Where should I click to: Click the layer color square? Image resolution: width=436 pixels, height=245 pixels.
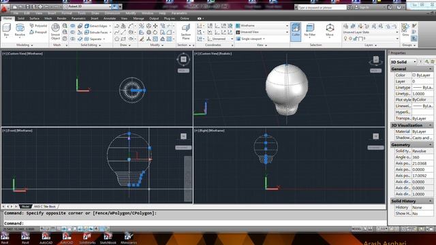click(360, 39)
